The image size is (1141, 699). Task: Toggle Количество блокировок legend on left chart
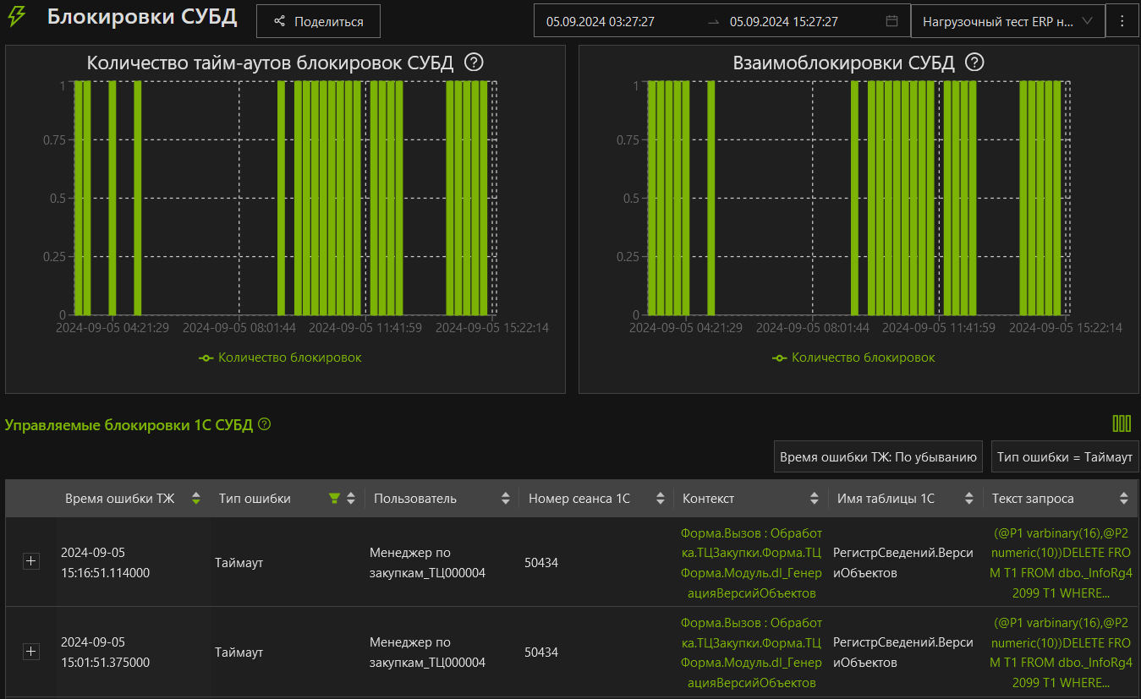(x=280, y=358)
